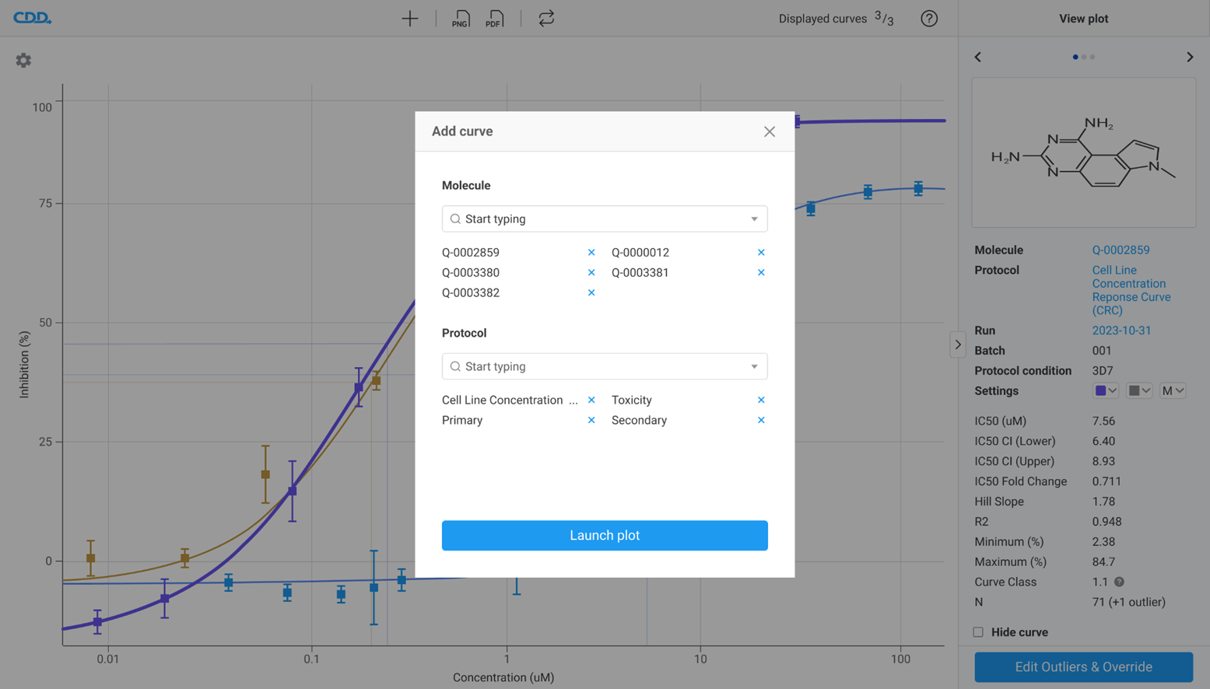Open the purple curve color picker
1210x689 pixels.
pyautogui.click(x=1105, y=391)
